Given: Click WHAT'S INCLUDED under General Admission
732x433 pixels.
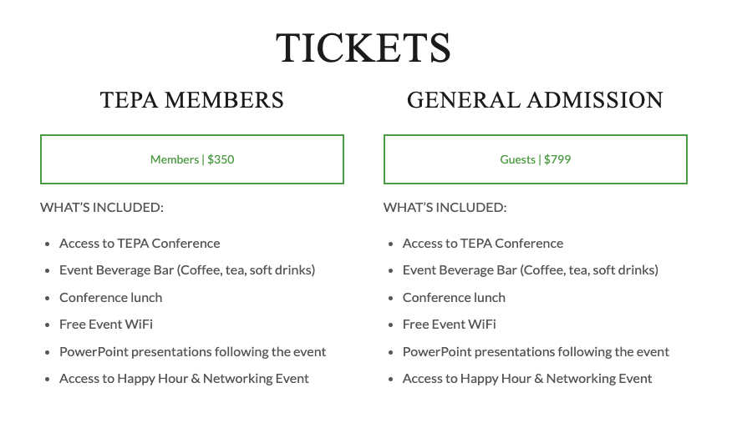Looking at the screenshot, I should coord(445,208).
